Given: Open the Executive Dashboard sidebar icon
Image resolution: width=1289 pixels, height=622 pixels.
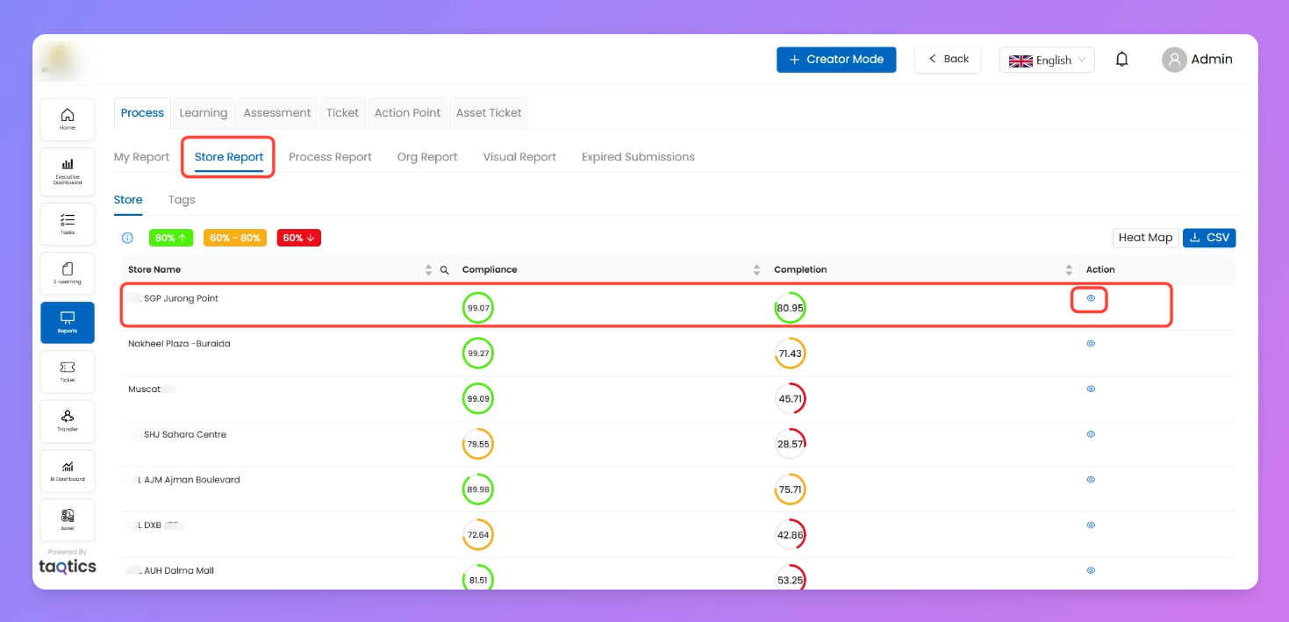Looking at the screenshot, I should tap(68, 169).
